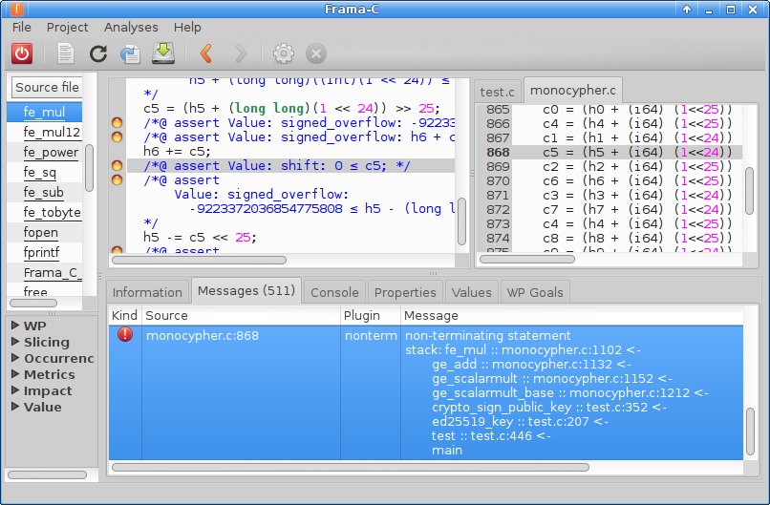Click orange bullet beside signed_overflow h6 + c assert

pyautogui.click(x=117, y=137)
